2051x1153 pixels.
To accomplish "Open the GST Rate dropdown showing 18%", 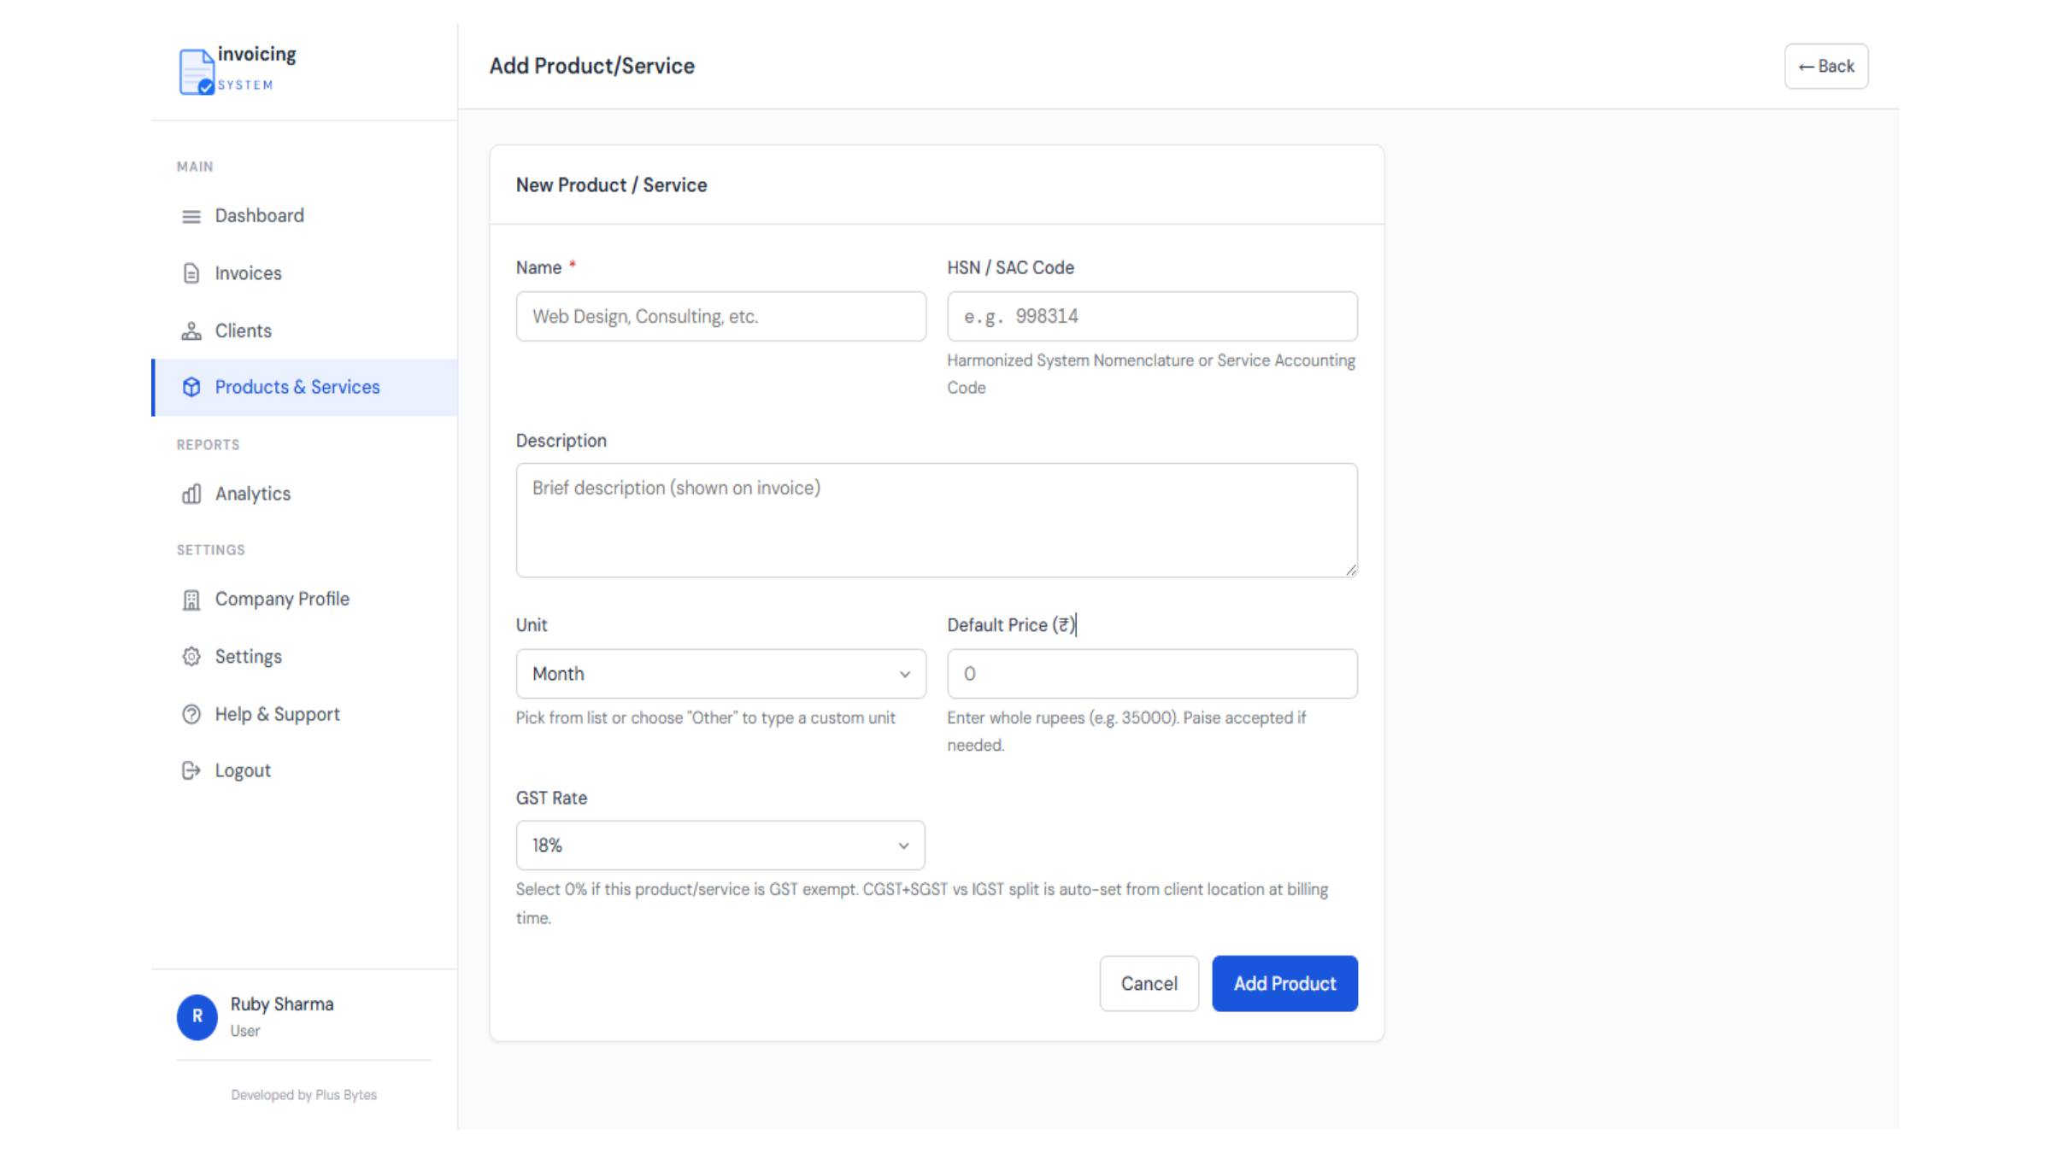I will point(720,846).
